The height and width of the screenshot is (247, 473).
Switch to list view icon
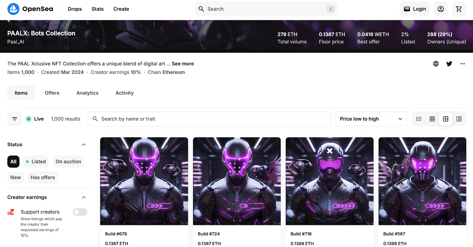419,119
